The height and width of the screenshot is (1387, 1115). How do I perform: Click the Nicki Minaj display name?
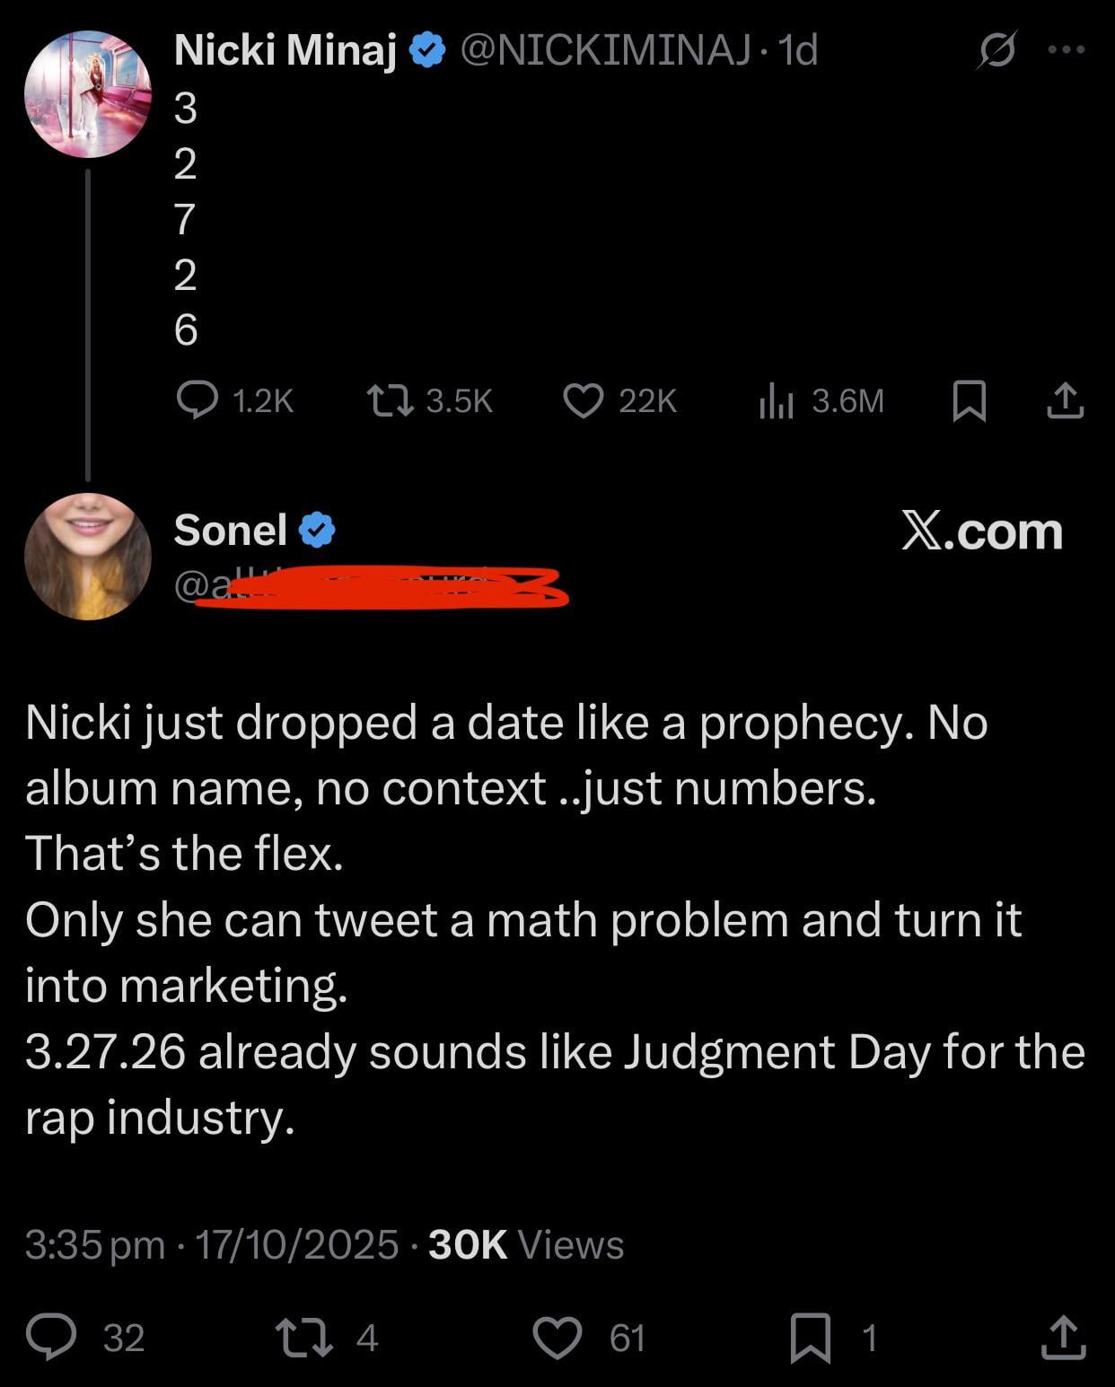[x=285, y=50]
